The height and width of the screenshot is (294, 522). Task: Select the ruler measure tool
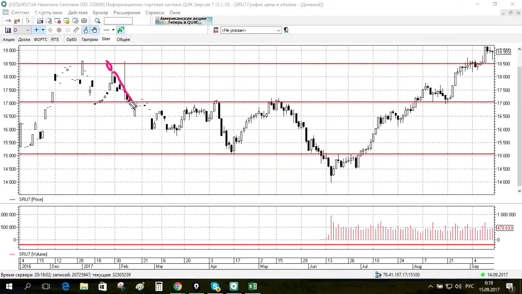click(76, 30)
